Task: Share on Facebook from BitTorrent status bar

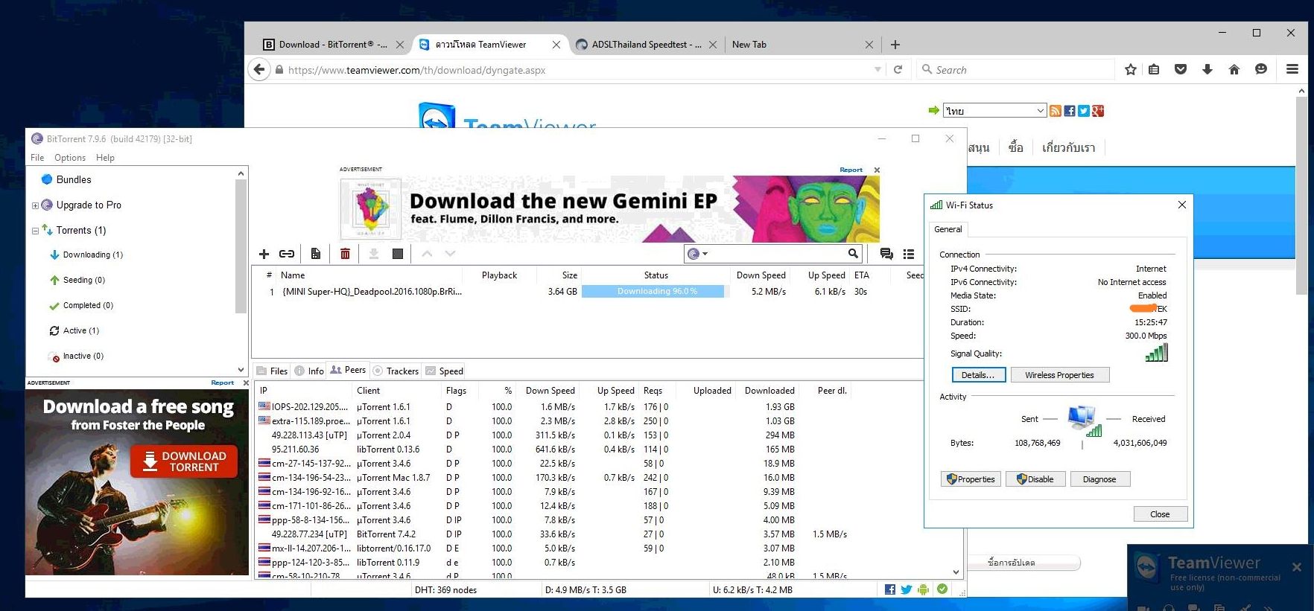Action: (890, 589)
